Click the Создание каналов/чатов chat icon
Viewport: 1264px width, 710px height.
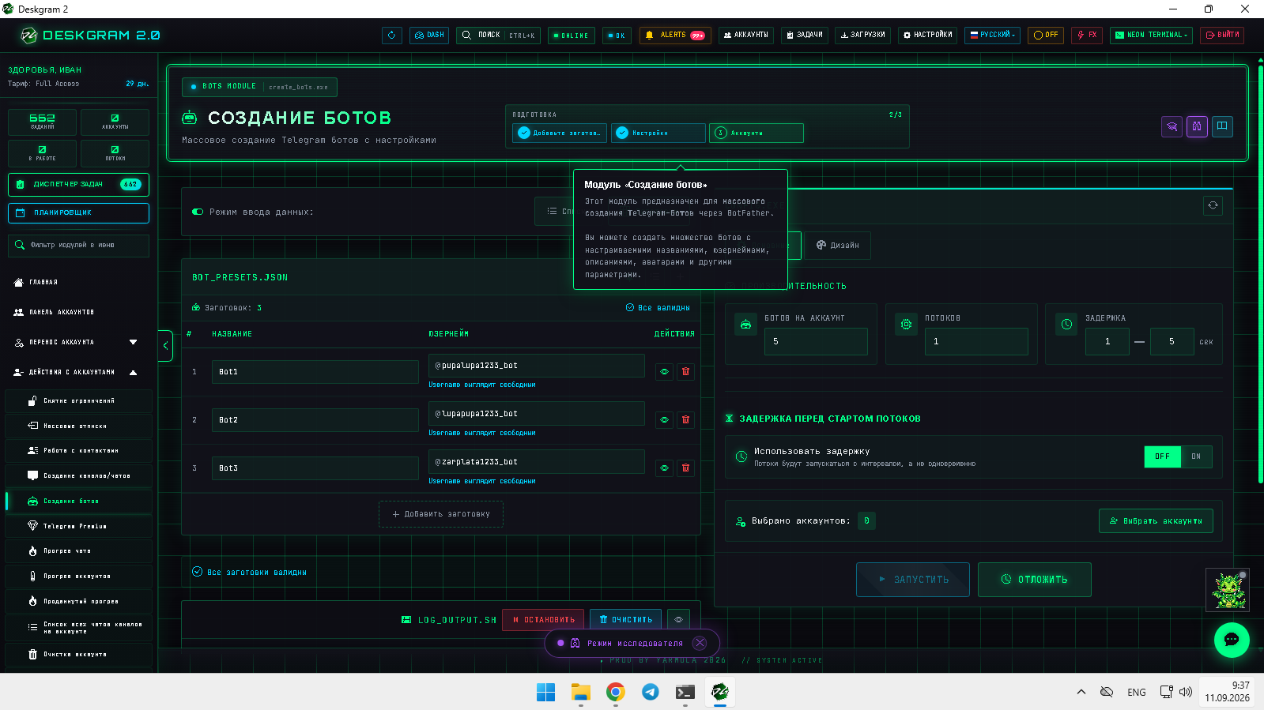point(32,475)
